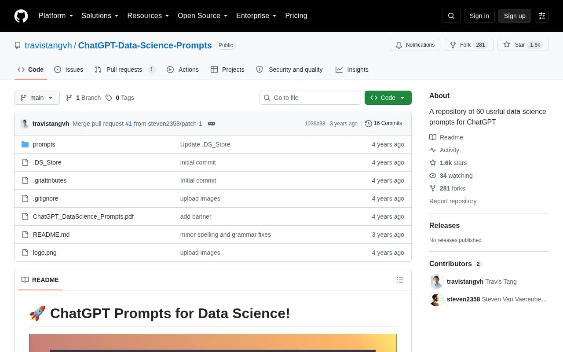
Task: Open the Open Source dropdown
Action: pyautogui.click(x=202, y=16)
